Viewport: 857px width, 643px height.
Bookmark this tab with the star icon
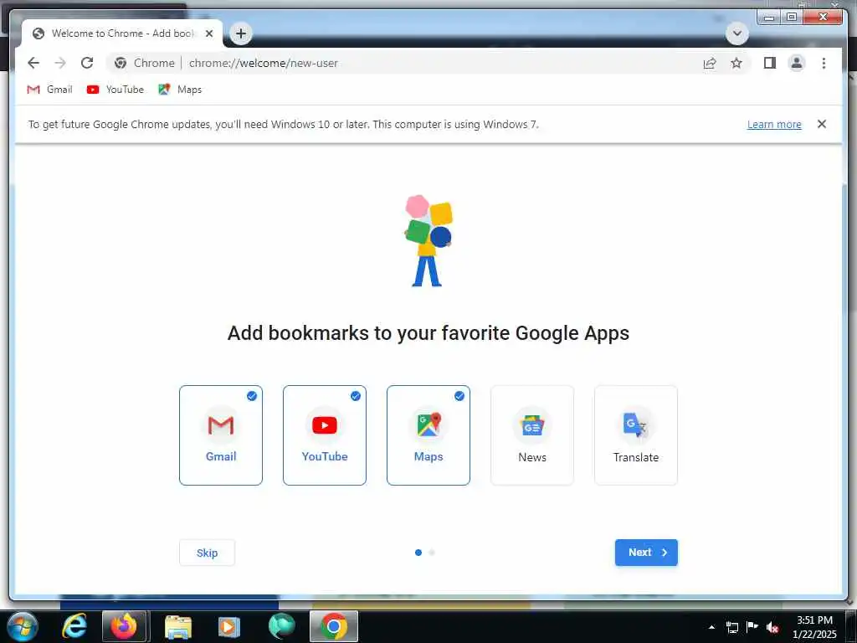click(x=736, y=63)
